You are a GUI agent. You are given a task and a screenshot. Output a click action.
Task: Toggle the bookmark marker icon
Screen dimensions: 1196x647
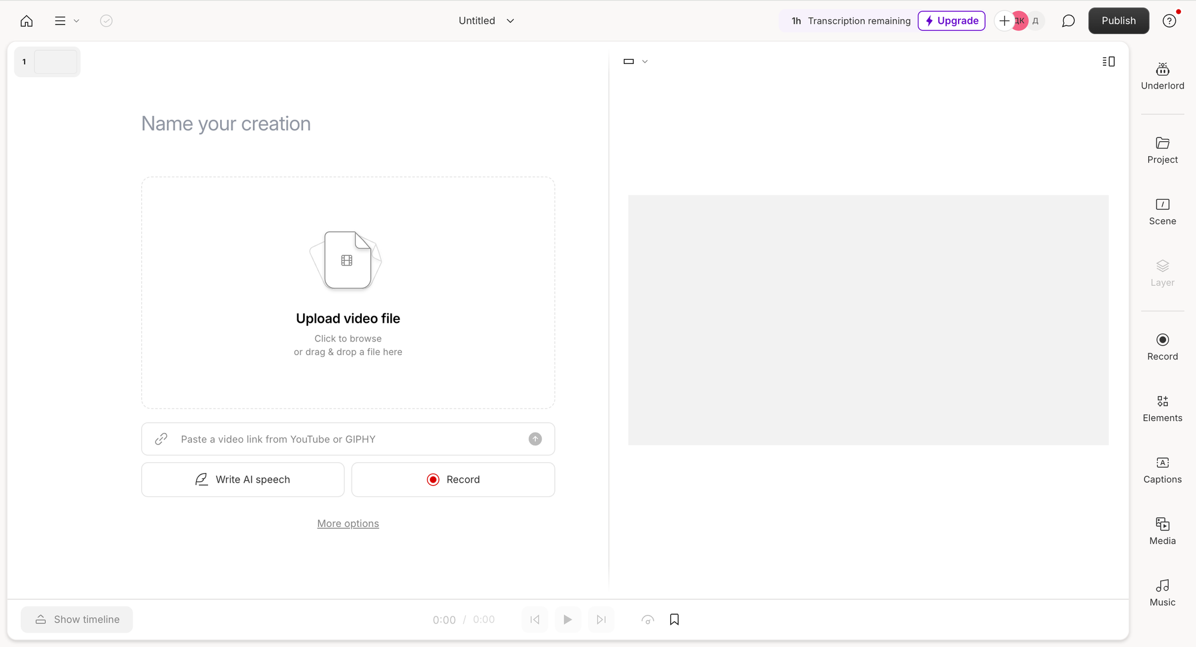[x=674, y=619]
